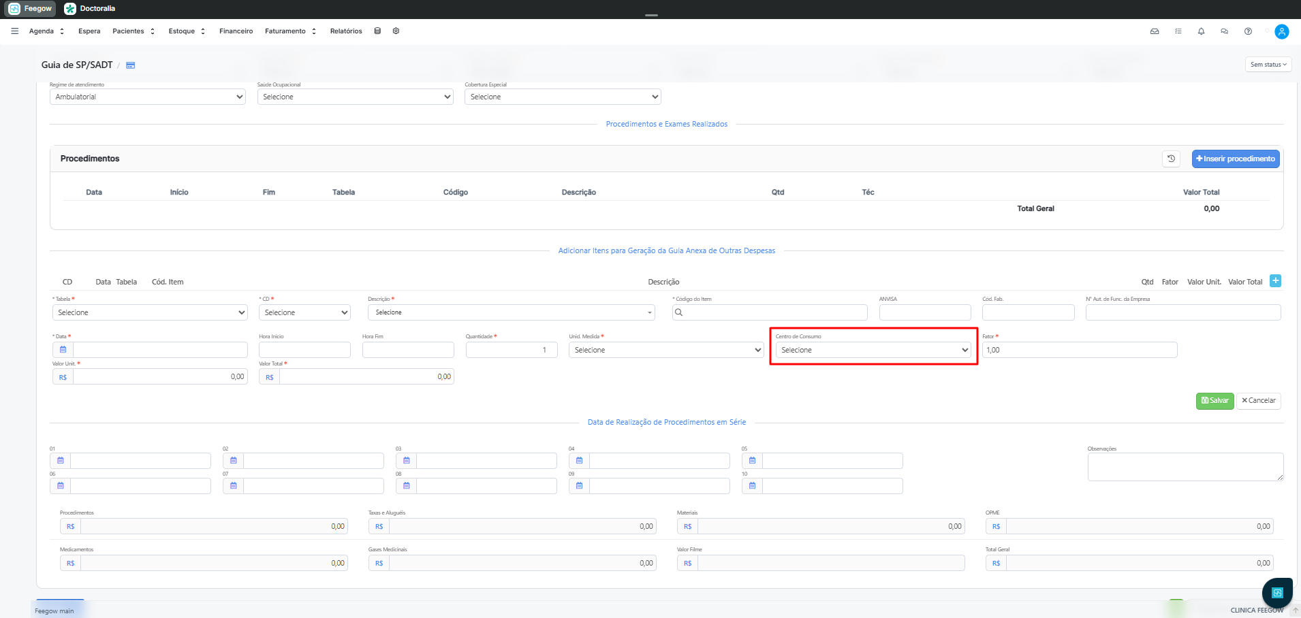Image resolution: width=1301 pixels, height=618 pixels.
Task: Open the Agenda menu
Action: 46,31
